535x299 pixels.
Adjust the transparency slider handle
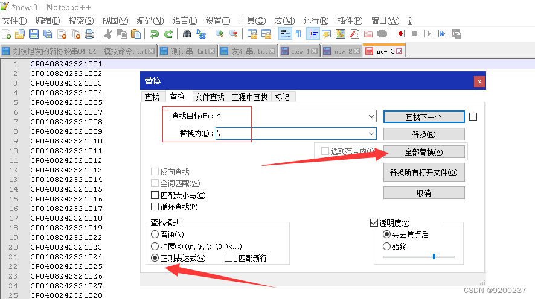click(x=434, y=256)
